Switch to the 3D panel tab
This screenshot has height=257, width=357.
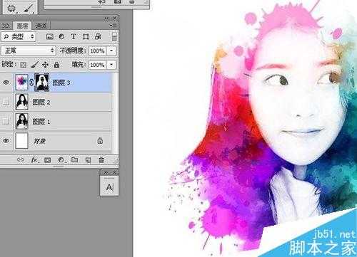pos(6,26)
